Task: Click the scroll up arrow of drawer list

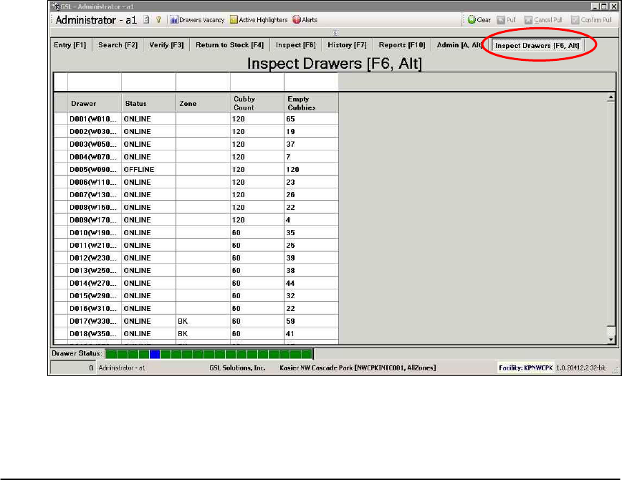Action: point(611,97)
